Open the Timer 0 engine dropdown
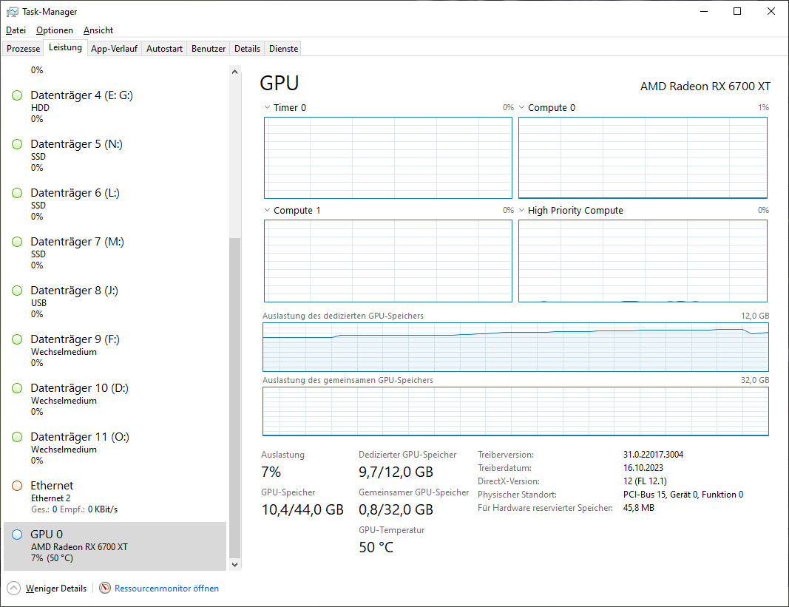789x607 pixels. pos(267,107)
